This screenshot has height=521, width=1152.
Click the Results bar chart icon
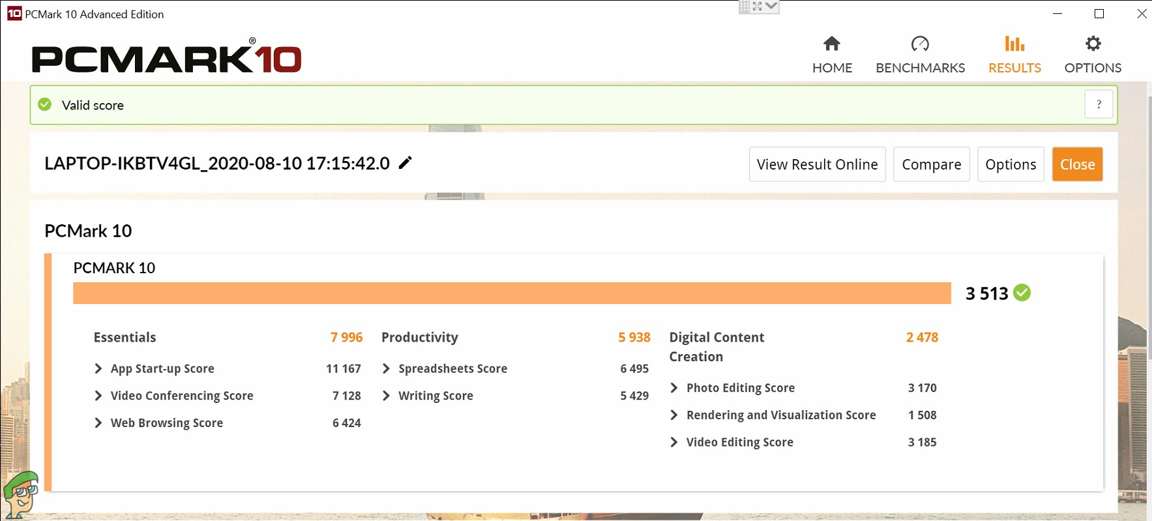[x=1014, y=44]
